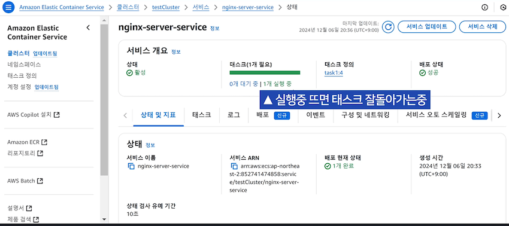509x226 pixels.
Task: Open the 로그 tab
Action: (234, 115)
